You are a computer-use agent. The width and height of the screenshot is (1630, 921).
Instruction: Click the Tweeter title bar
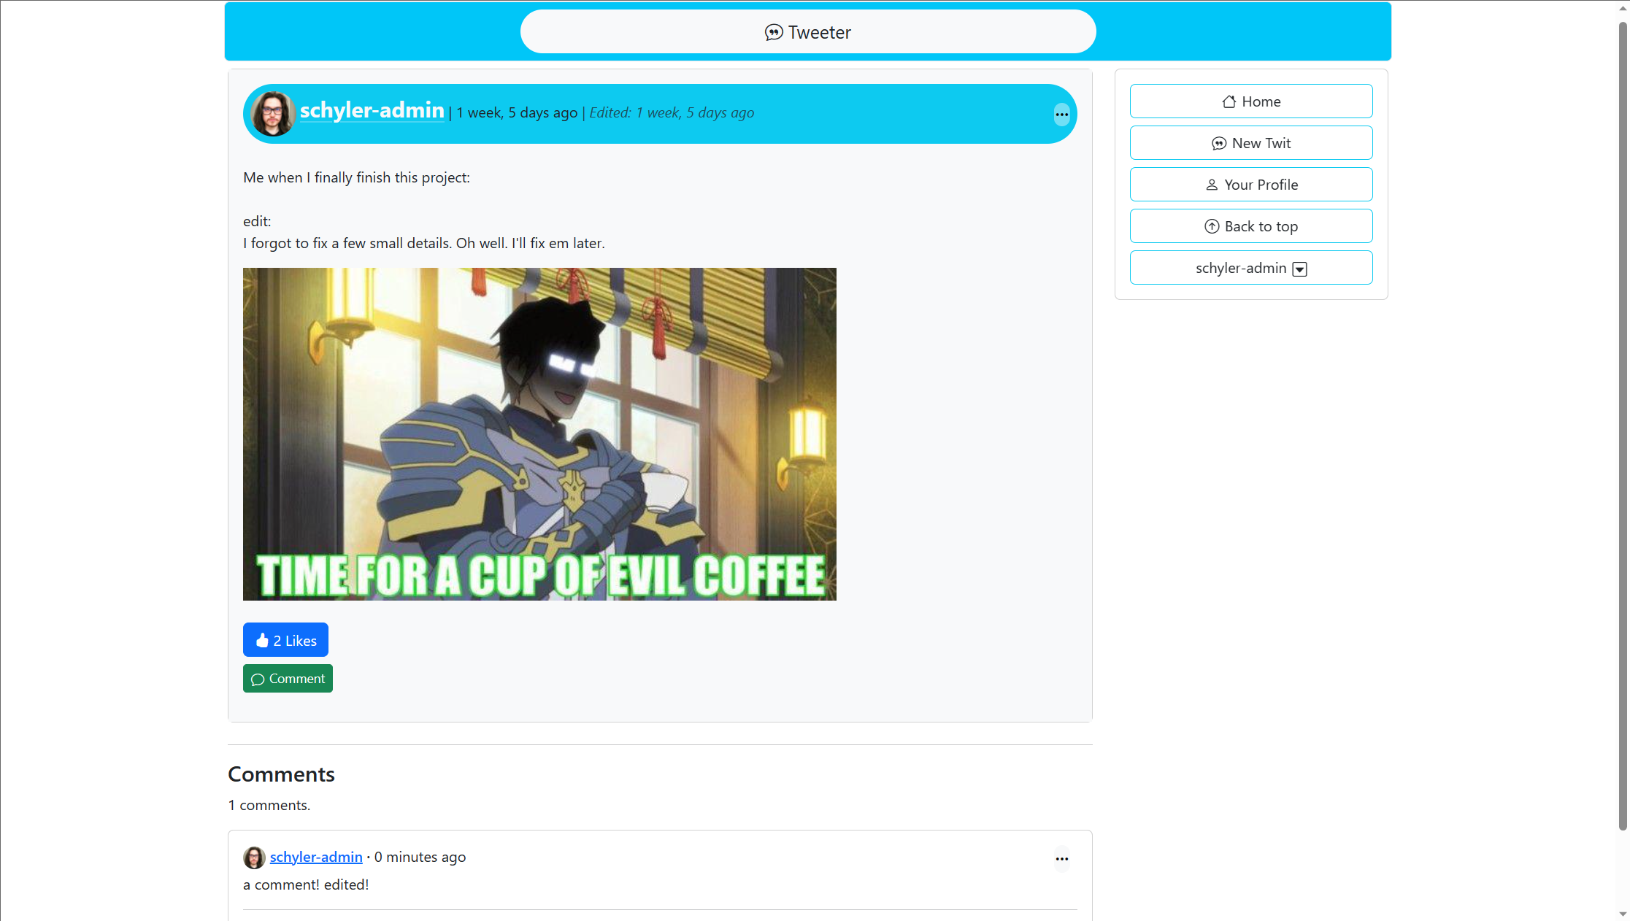pyautogui.click(x=807, y=32)
